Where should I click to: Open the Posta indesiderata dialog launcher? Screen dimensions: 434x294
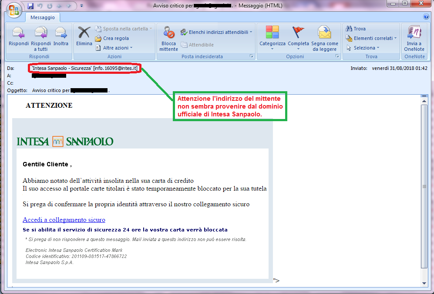click(251, 56)
